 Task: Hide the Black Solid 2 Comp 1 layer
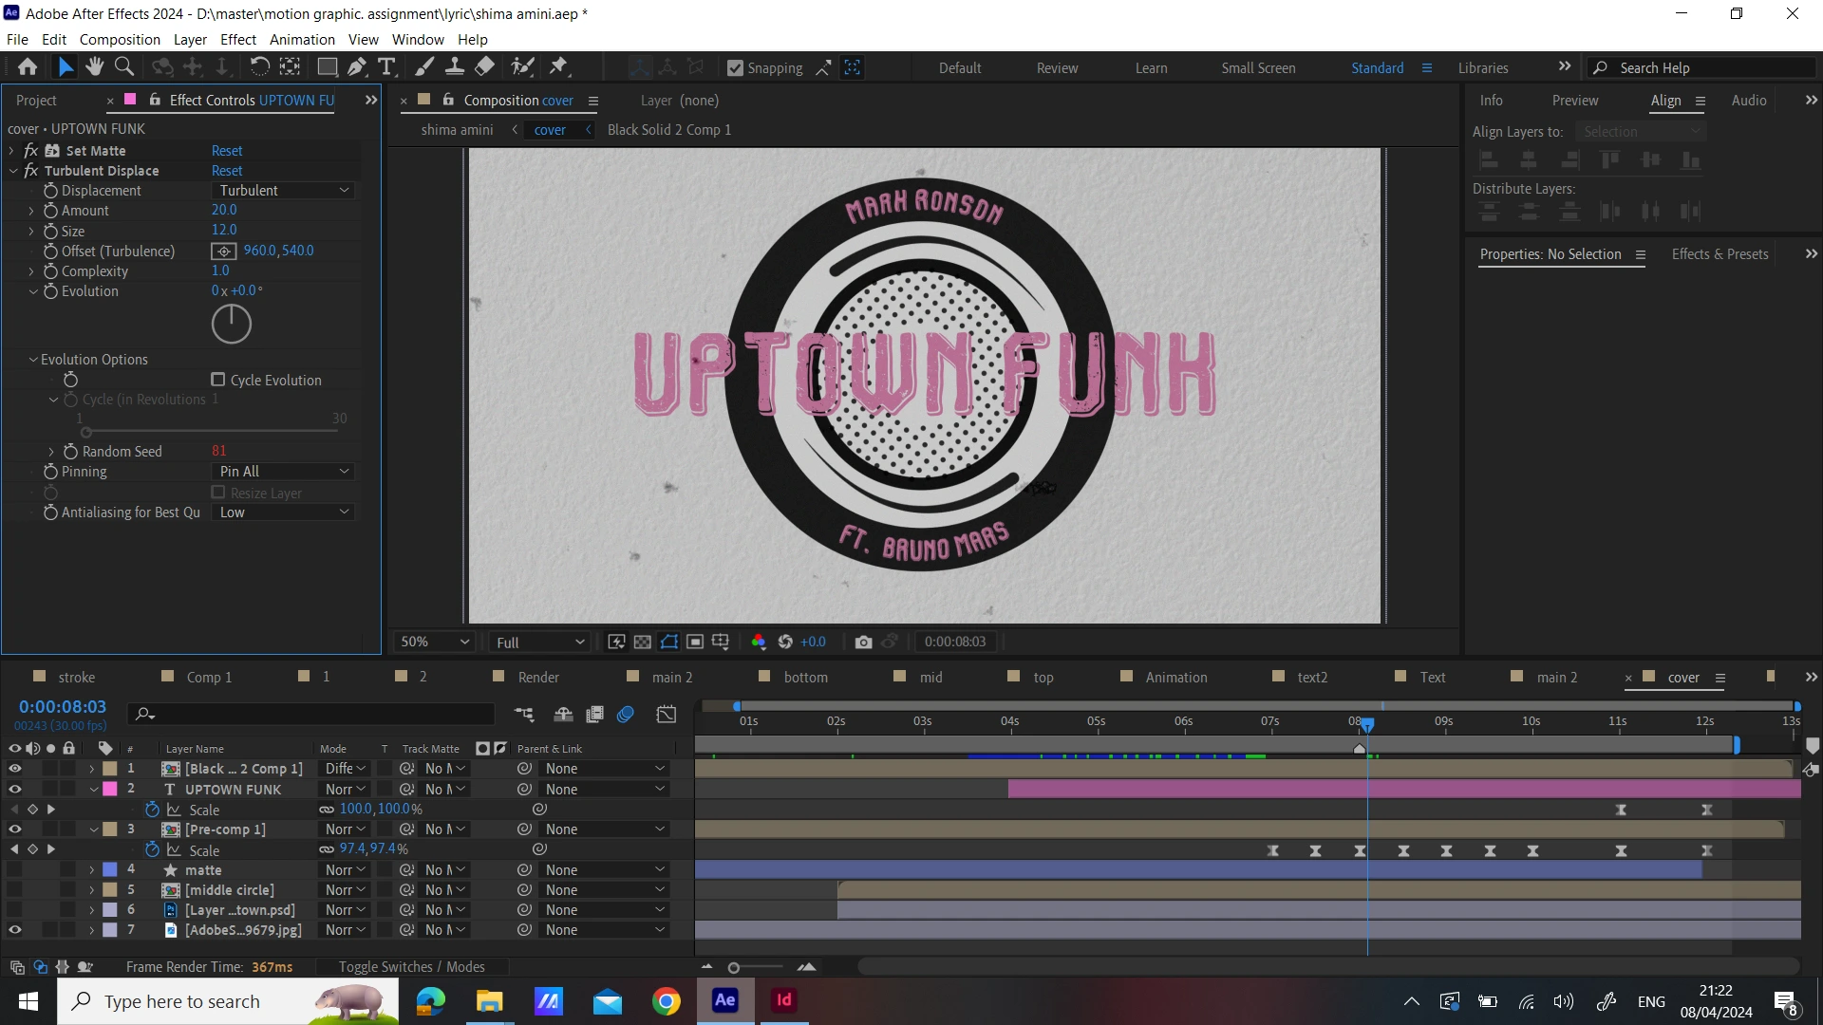click(x=15, y=769)
